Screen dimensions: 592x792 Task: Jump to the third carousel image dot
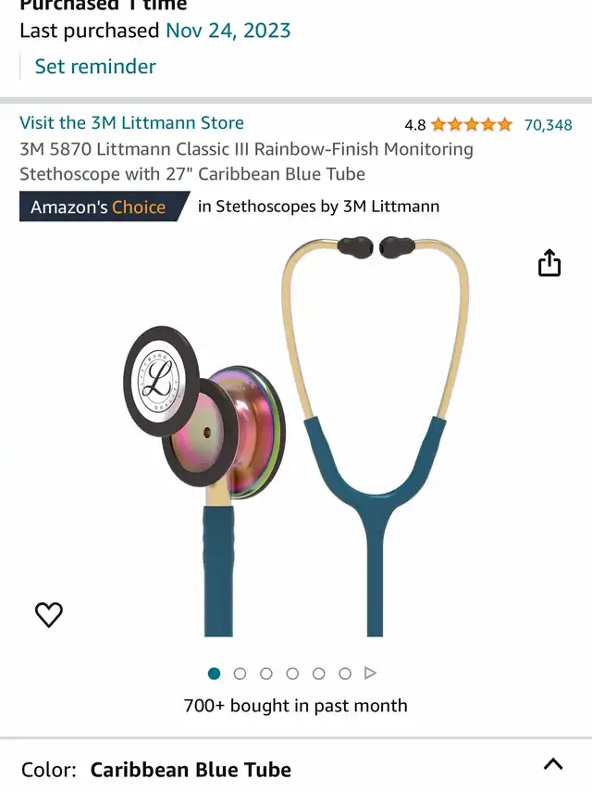[x=266, y=673]
